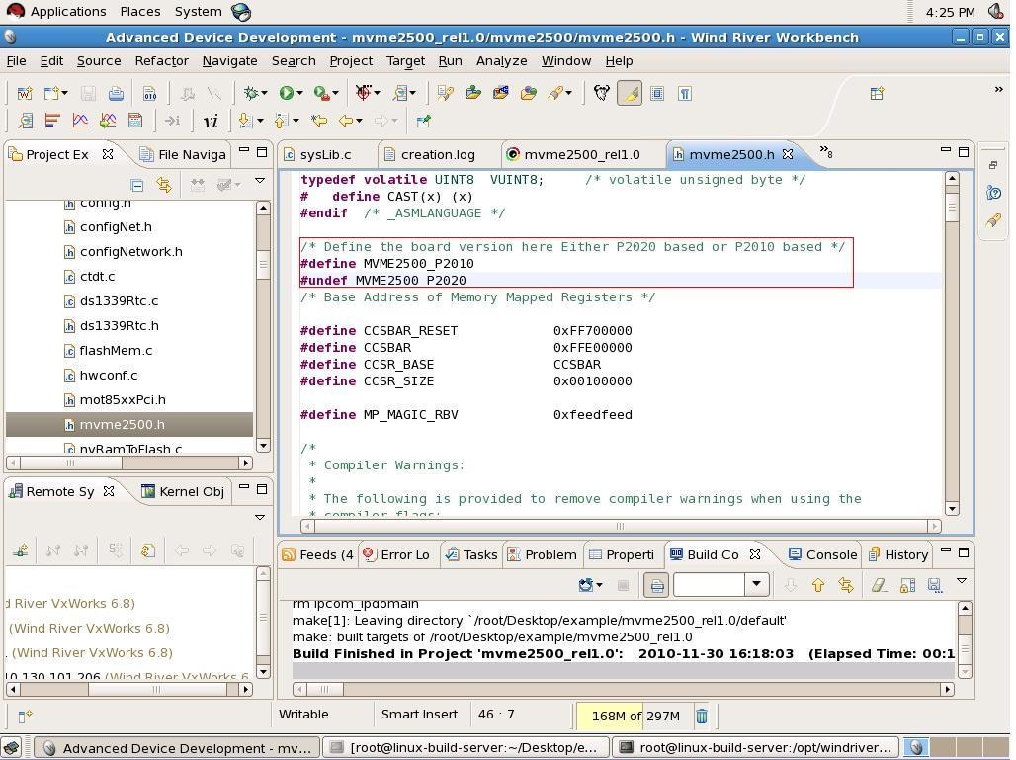1016x760 pixels.
Task: Open the Remote Systems view menu chevron
Action: tap(260, 517)
